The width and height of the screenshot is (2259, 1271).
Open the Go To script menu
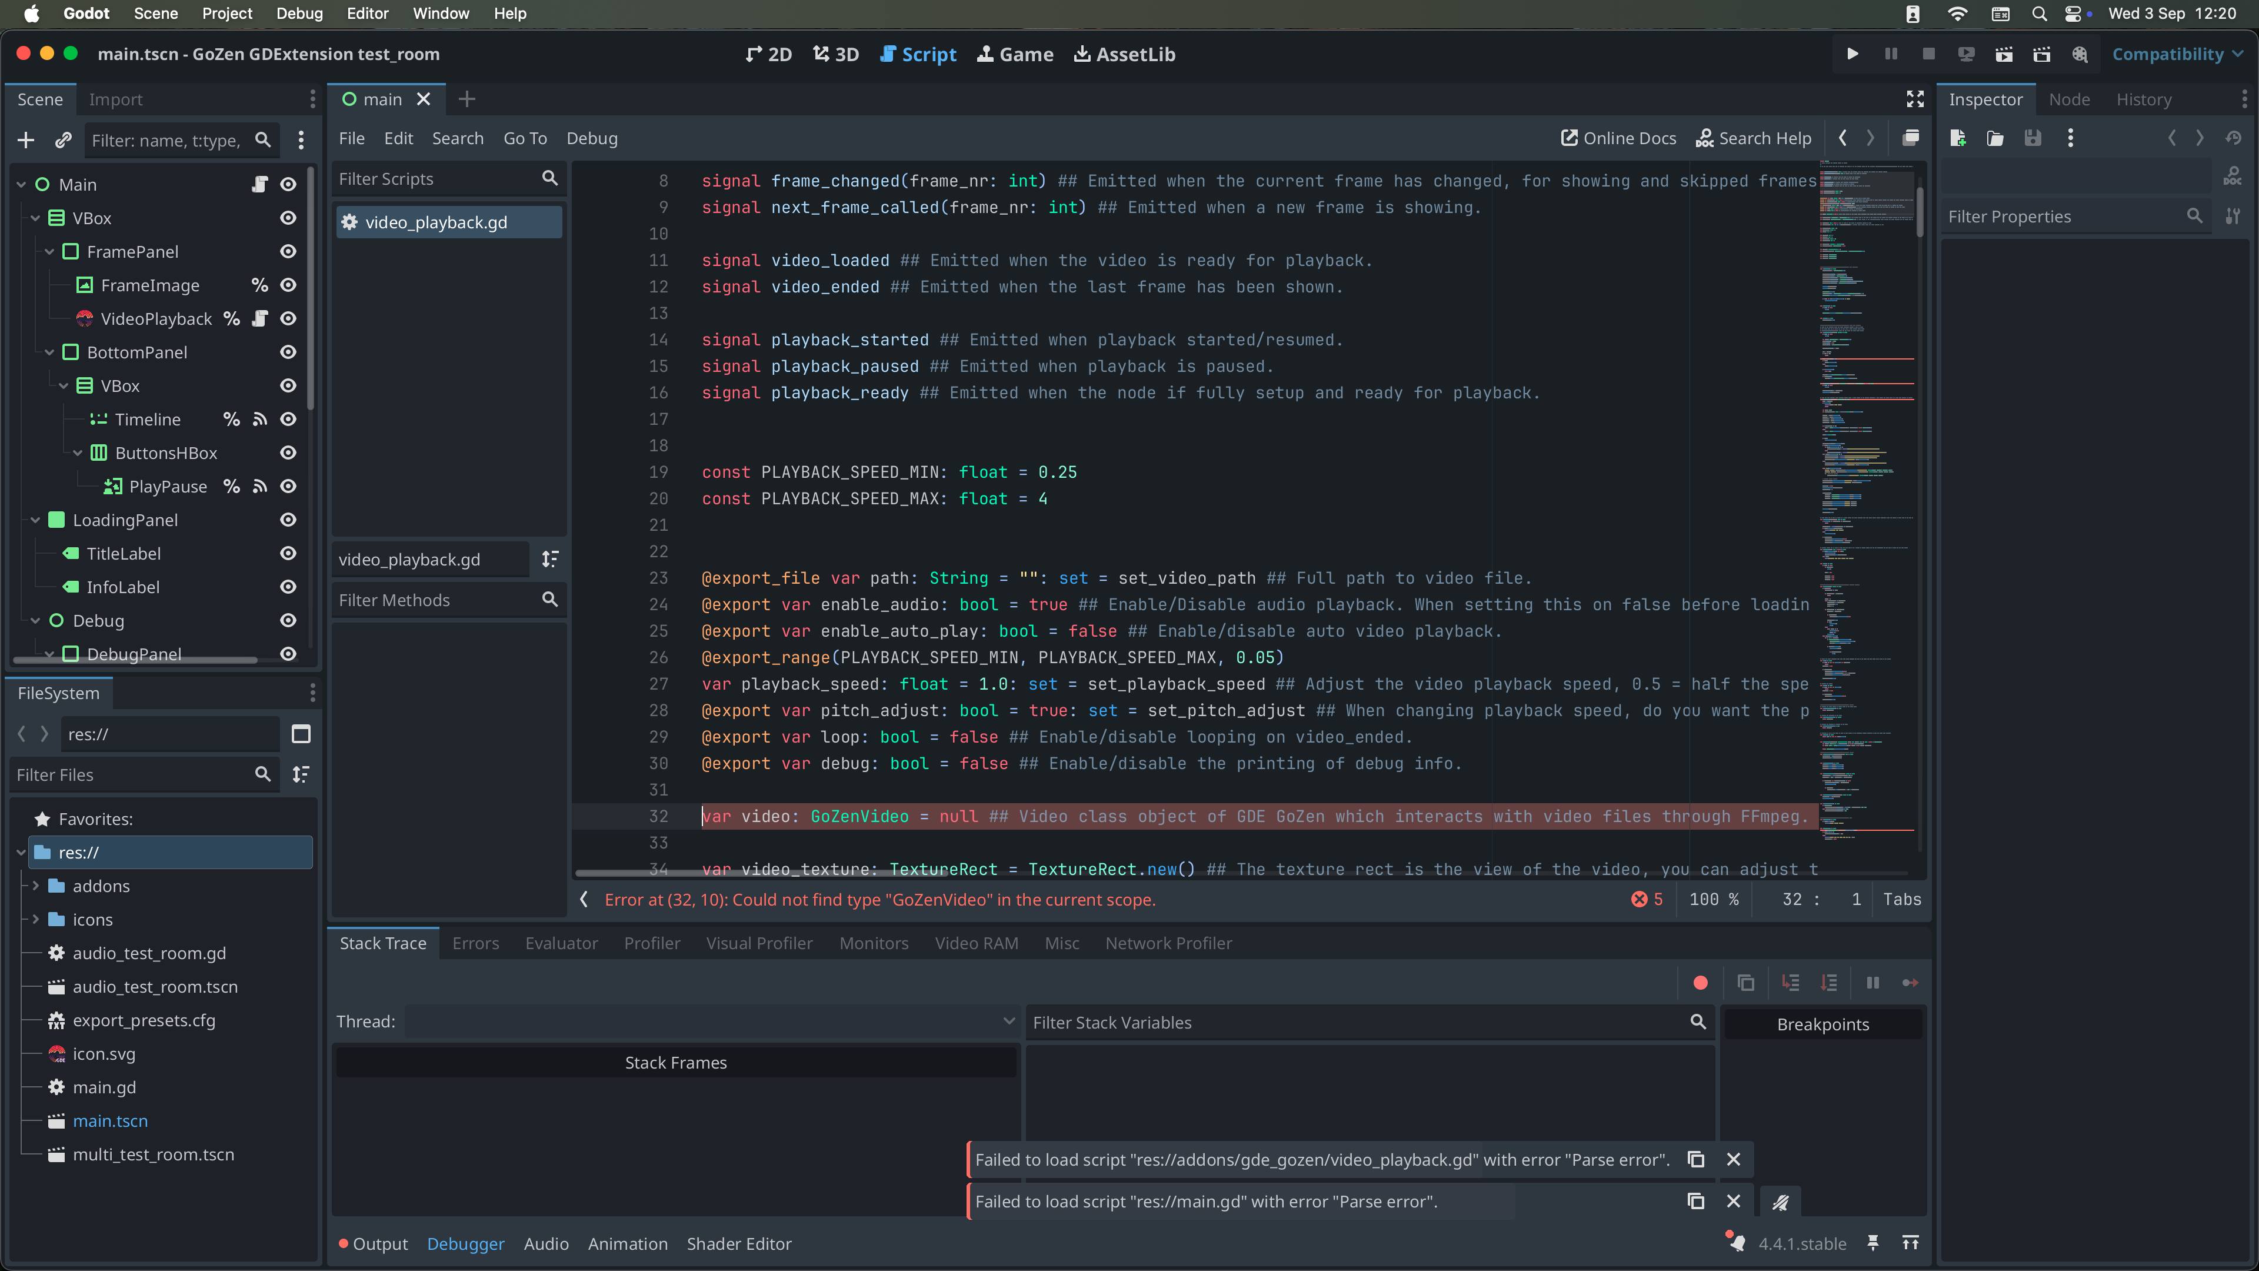tap(524, 139)
